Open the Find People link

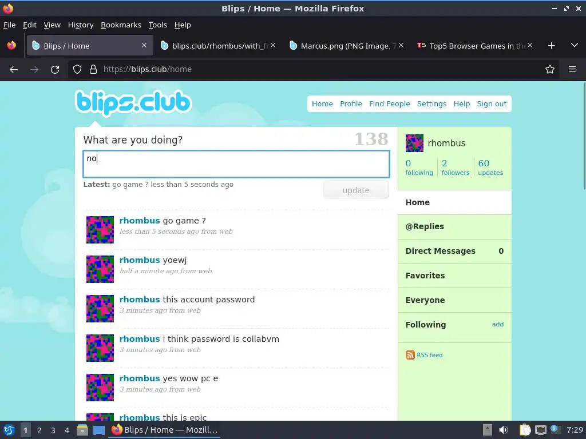[389, 104]
